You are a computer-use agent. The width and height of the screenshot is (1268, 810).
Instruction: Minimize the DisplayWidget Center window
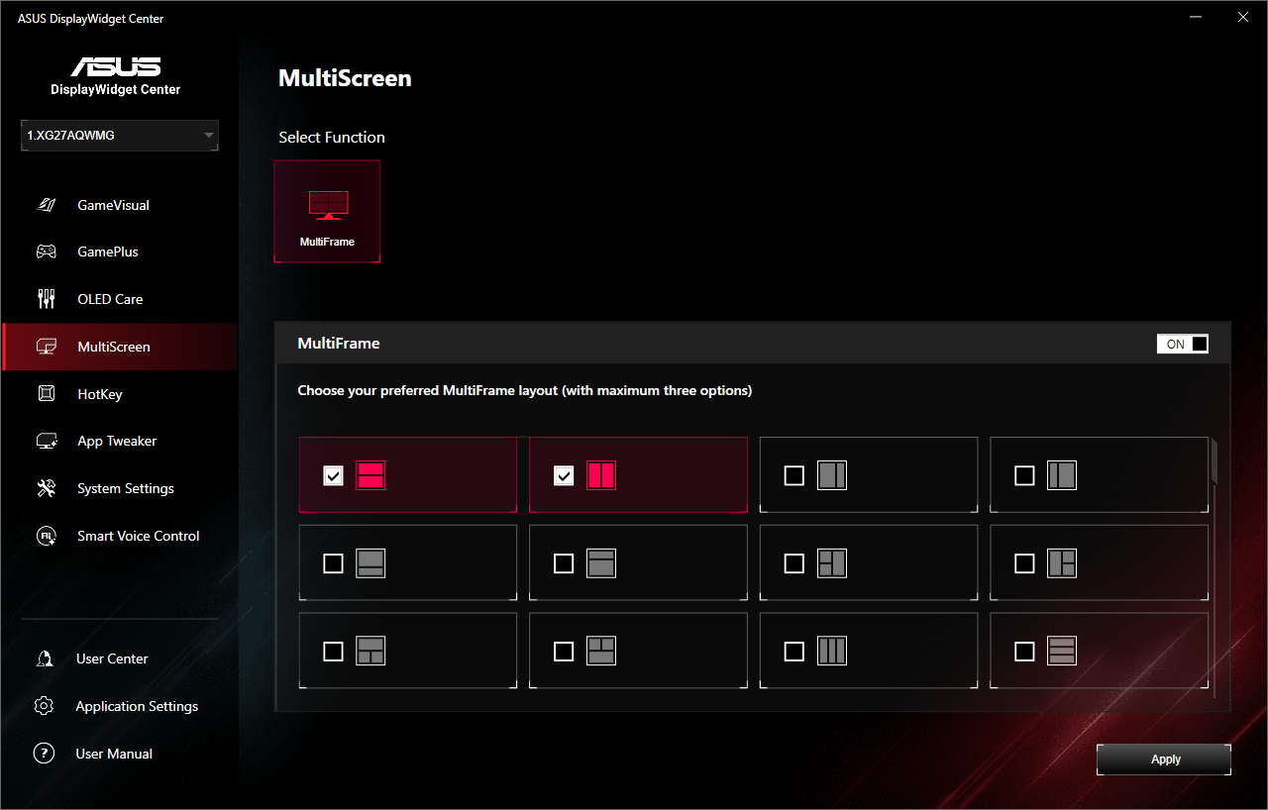pyautogui.click(x=1197, y=17)
